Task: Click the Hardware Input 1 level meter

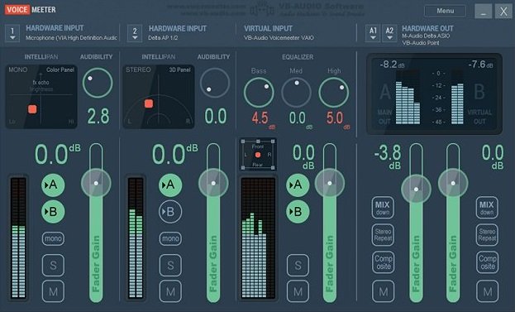Action: click(x=18, y=238)
